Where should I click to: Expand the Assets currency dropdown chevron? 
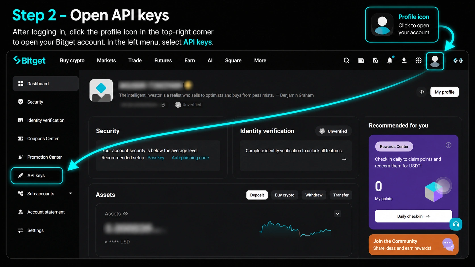pyautogui.click(x=338, y=214)
